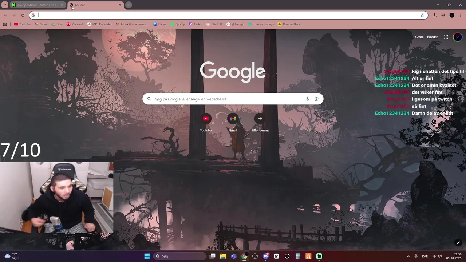Open the Drev bookmark

click(x=57, y=24)
